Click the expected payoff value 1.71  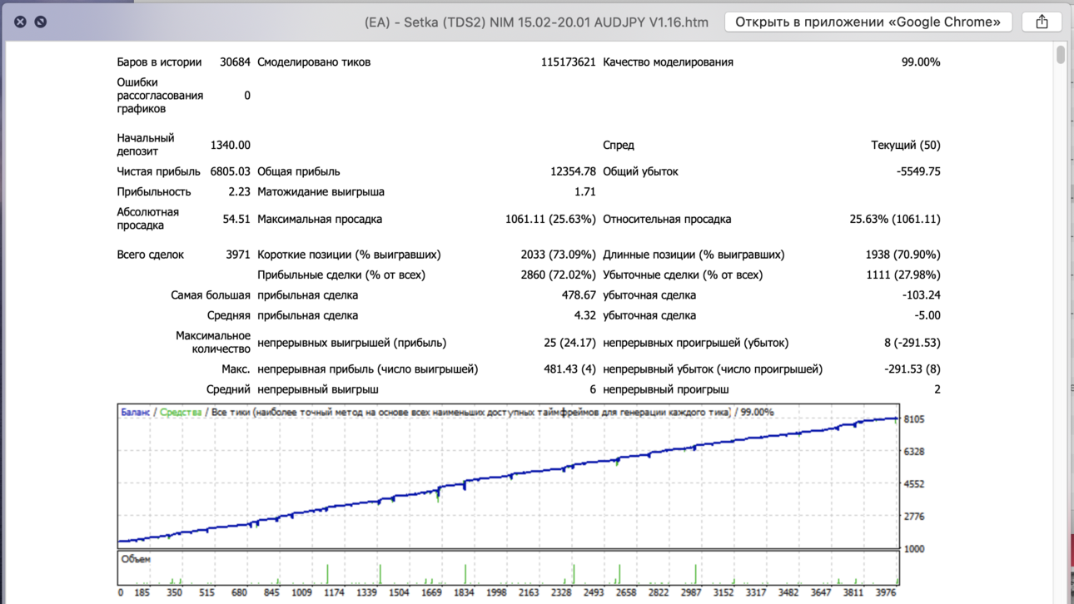(585, 191)
